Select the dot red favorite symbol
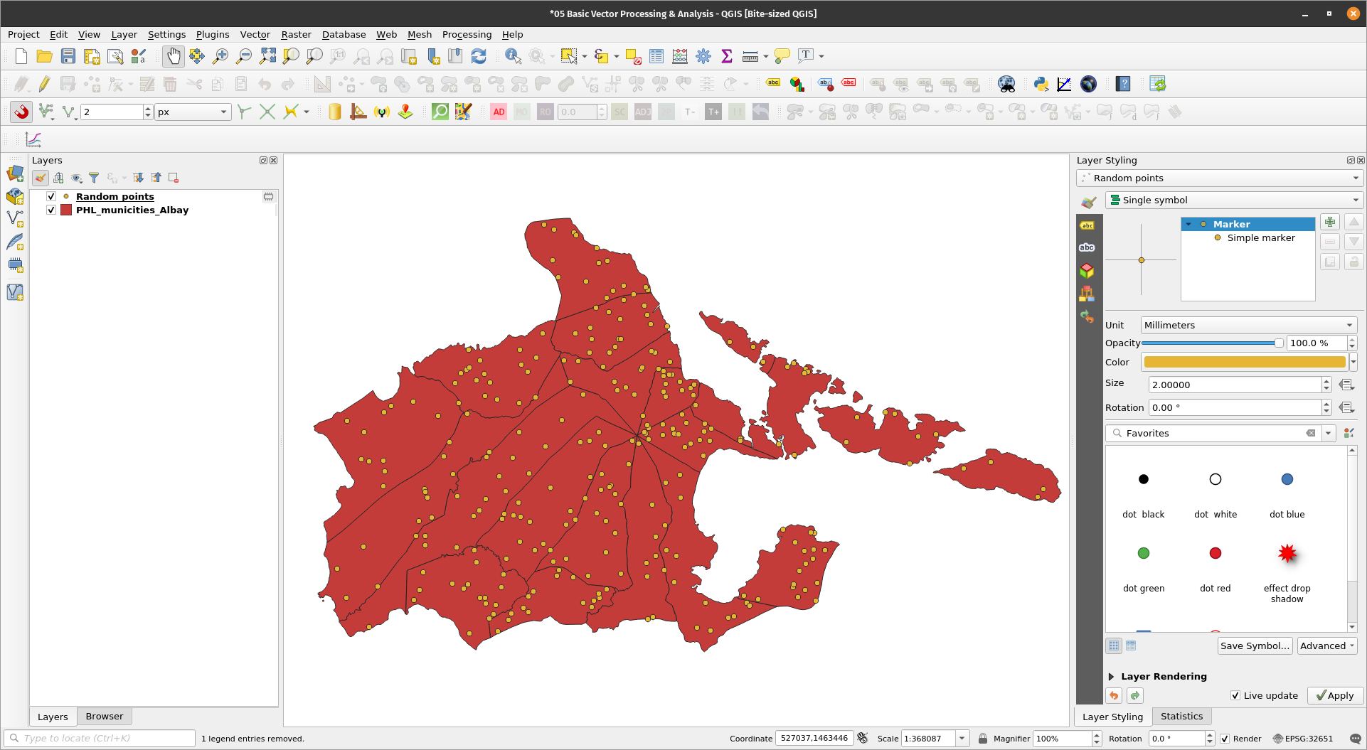This screenshot has height=750, width=1367. 1215,554
